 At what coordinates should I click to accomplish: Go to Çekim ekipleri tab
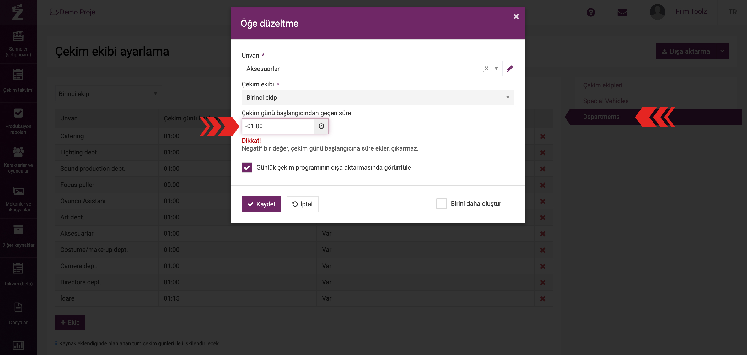603,85
